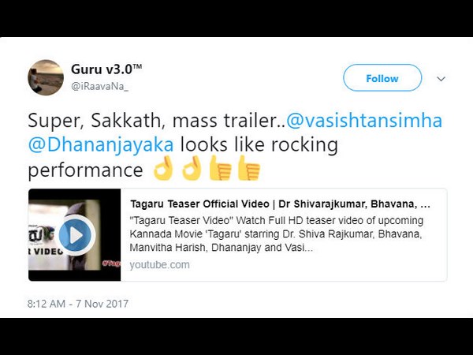This screenshot has width=473, height=355.
Task: Click the video card description text
Action: (277, 234)
